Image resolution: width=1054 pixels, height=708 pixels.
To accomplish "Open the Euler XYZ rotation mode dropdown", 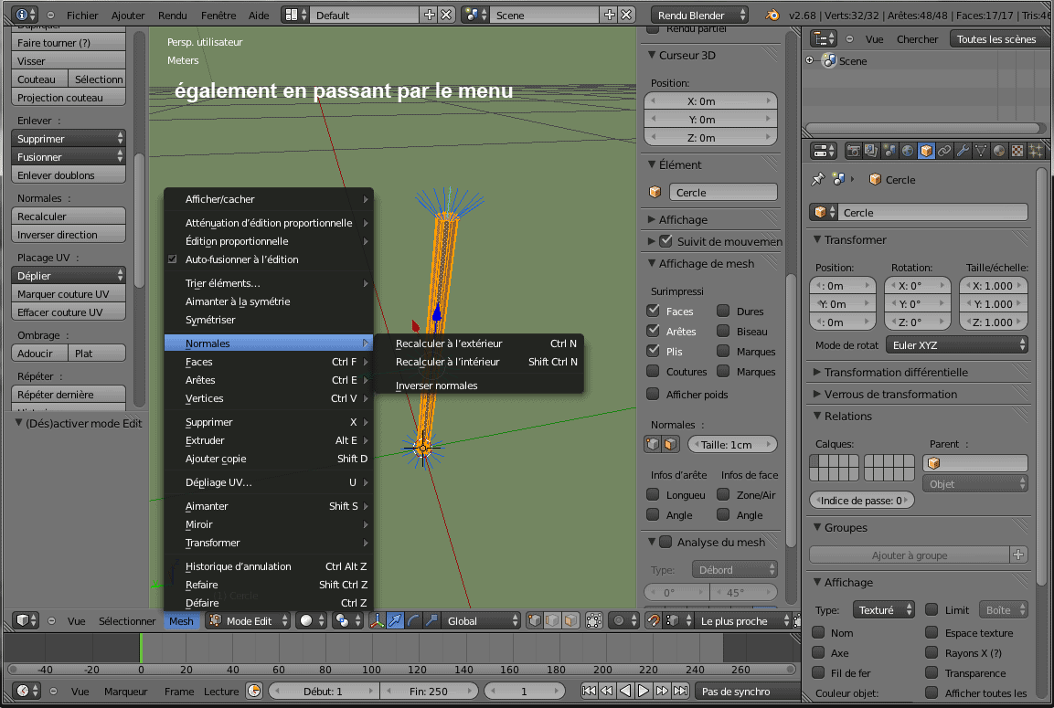I will [957, 345].
